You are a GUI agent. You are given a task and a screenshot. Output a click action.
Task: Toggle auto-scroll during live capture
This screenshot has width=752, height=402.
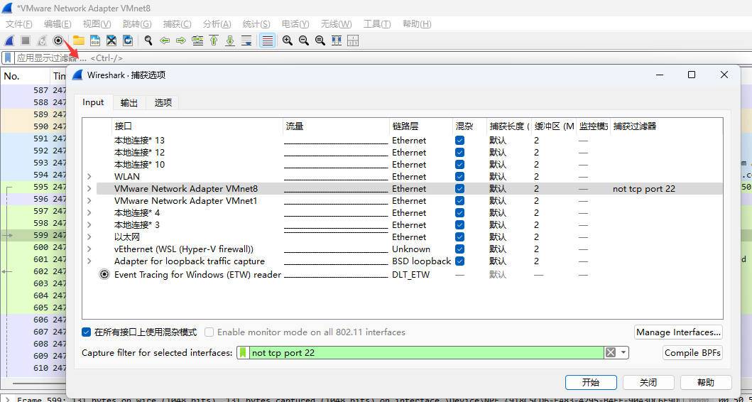[246, 40]
